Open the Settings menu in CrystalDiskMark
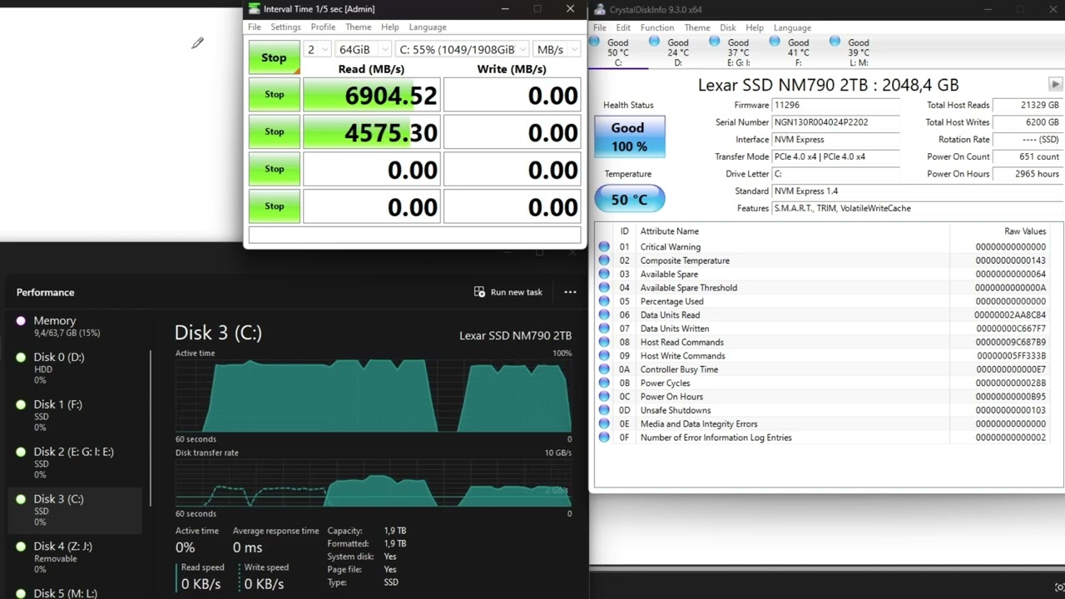This screenshot has width=1065, height=599. [285, 27]
